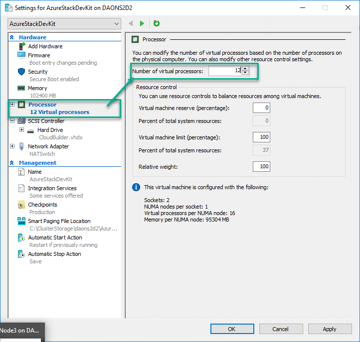360x342 pixels.
Task: Select Network Adapter item
Action: click(48, 146)
